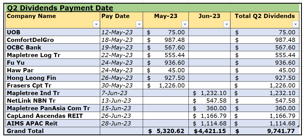Select the UOB company name cell

point(53,32)
